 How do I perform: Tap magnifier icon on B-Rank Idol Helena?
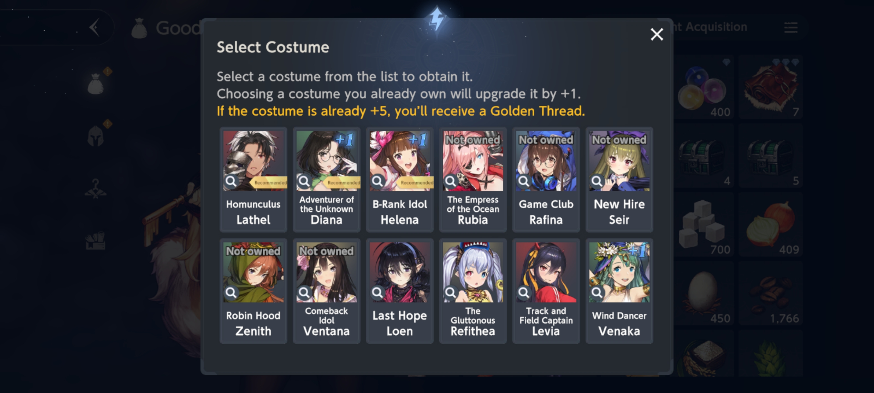tap(377, 181)
